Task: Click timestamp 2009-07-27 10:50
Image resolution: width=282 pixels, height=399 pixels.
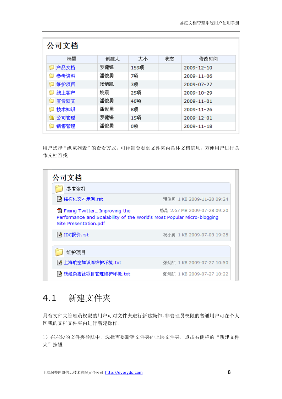Action: [208, 262]
